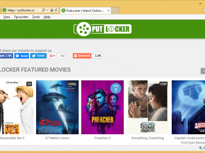Image resolution: width=205 pixels, height=153 pixels.
Task: Click the CAM badge on Everything, Everything
Action: tap(164, 84)
